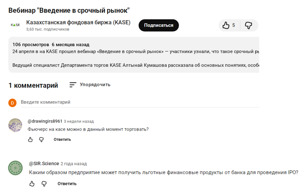
Task: Open @drawingirs8961 user profile link
Action: (45, 121)
